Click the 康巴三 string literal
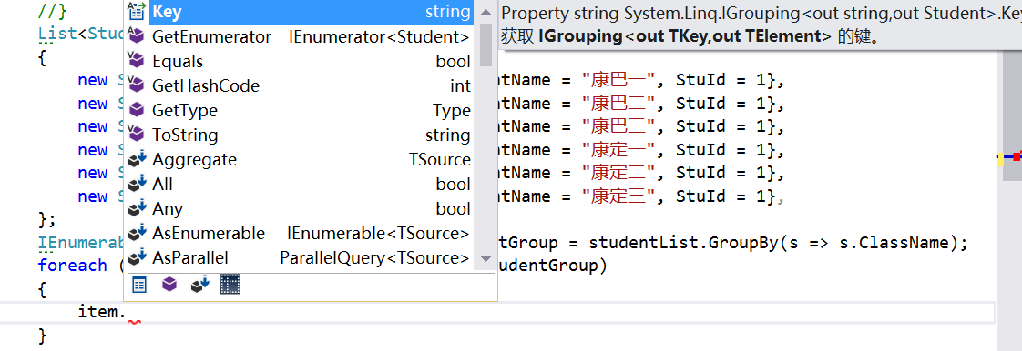The width and height of the screenshot is (1022, 351). (x=619, y=125)
